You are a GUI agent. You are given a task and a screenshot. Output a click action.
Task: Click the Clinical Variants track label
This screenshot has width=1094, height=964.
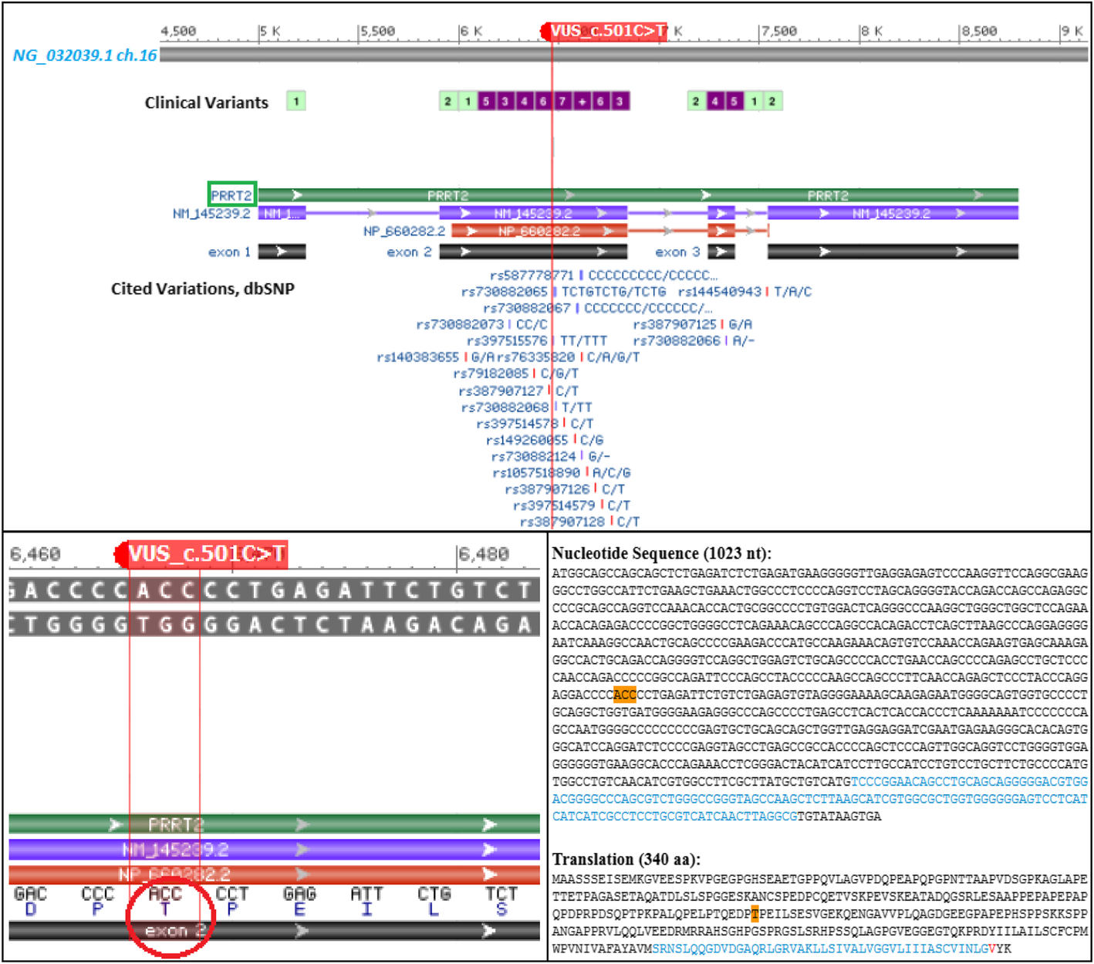[x=207, y=103]
